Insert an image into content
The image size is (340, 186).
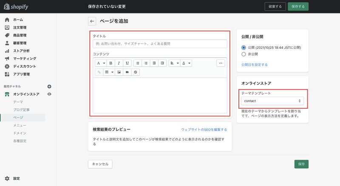point(119,72)
